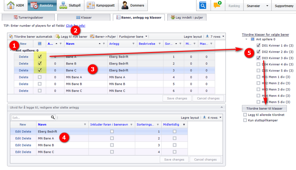Check D04 Kvinner 4 div class
Image resolution: width=296 pixels, height=170 pixels.
258,64
